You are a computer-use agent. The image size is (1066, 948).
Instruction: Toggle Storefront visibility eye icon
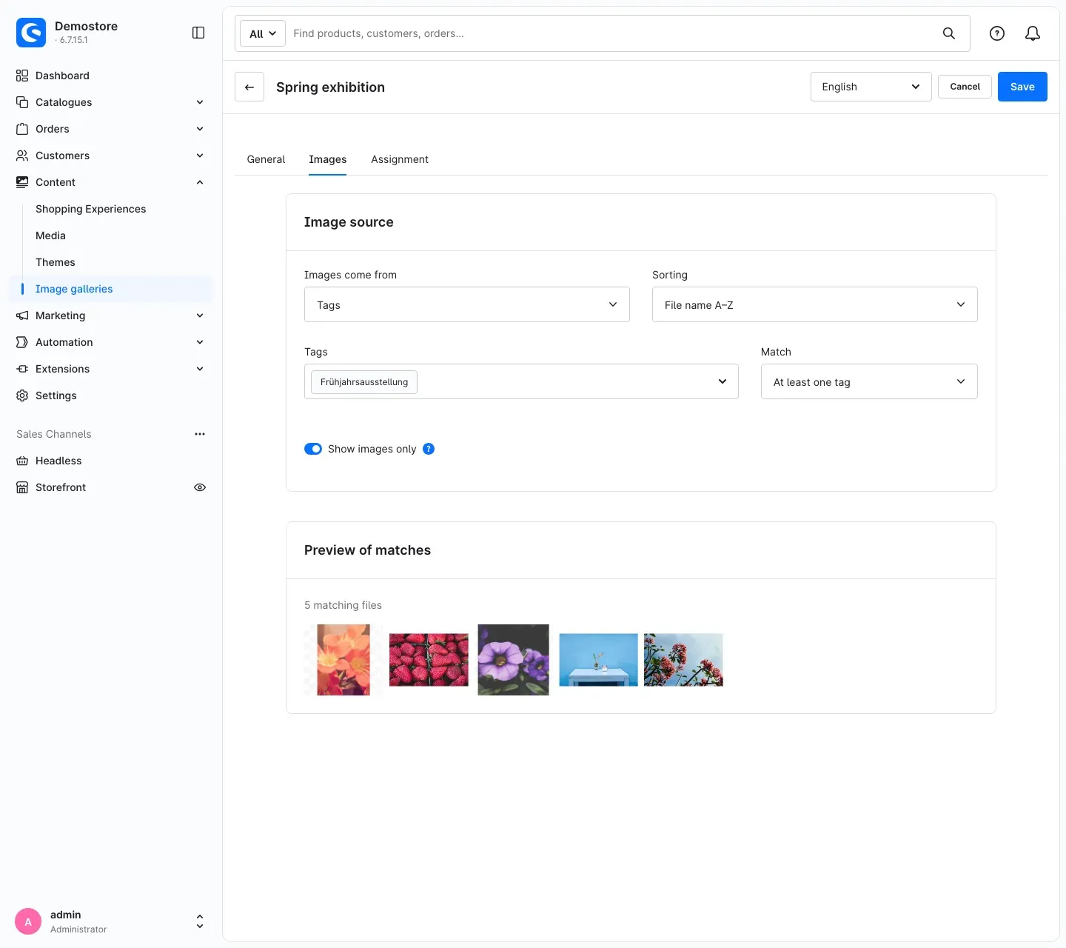[200, 487]
